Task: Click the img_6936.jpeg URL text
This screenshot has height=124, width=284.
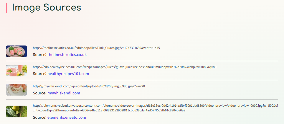Action: tap(89, 86)
